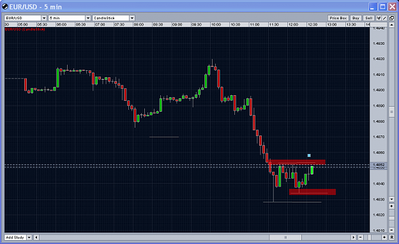Click the 06:00 time axis label
Image resolution: width=399 pixels, height=244 pixels.
61,25
